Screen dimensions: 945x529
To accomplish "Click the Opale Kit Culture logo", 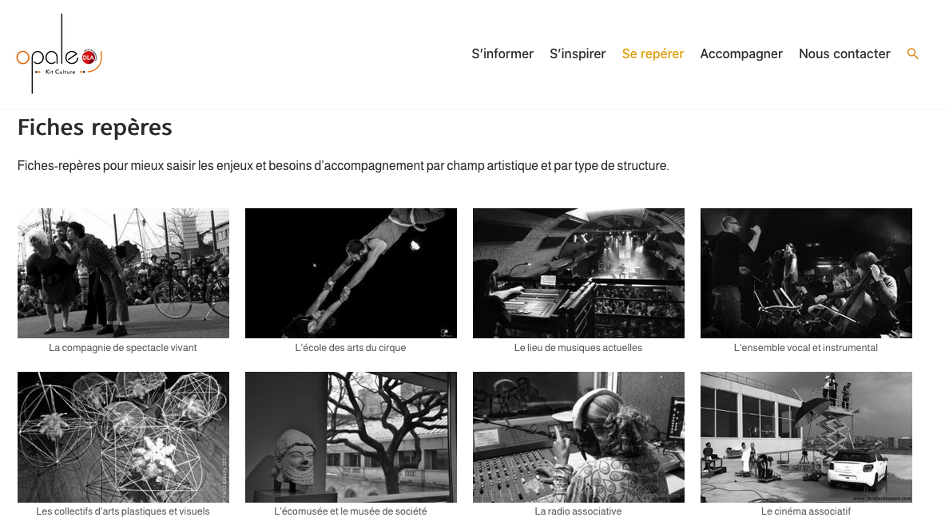I will (x=59, y=54).
